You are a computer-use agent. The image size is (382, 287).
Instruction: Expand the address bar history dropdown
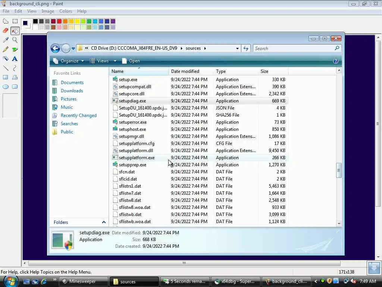pos(237,49)
